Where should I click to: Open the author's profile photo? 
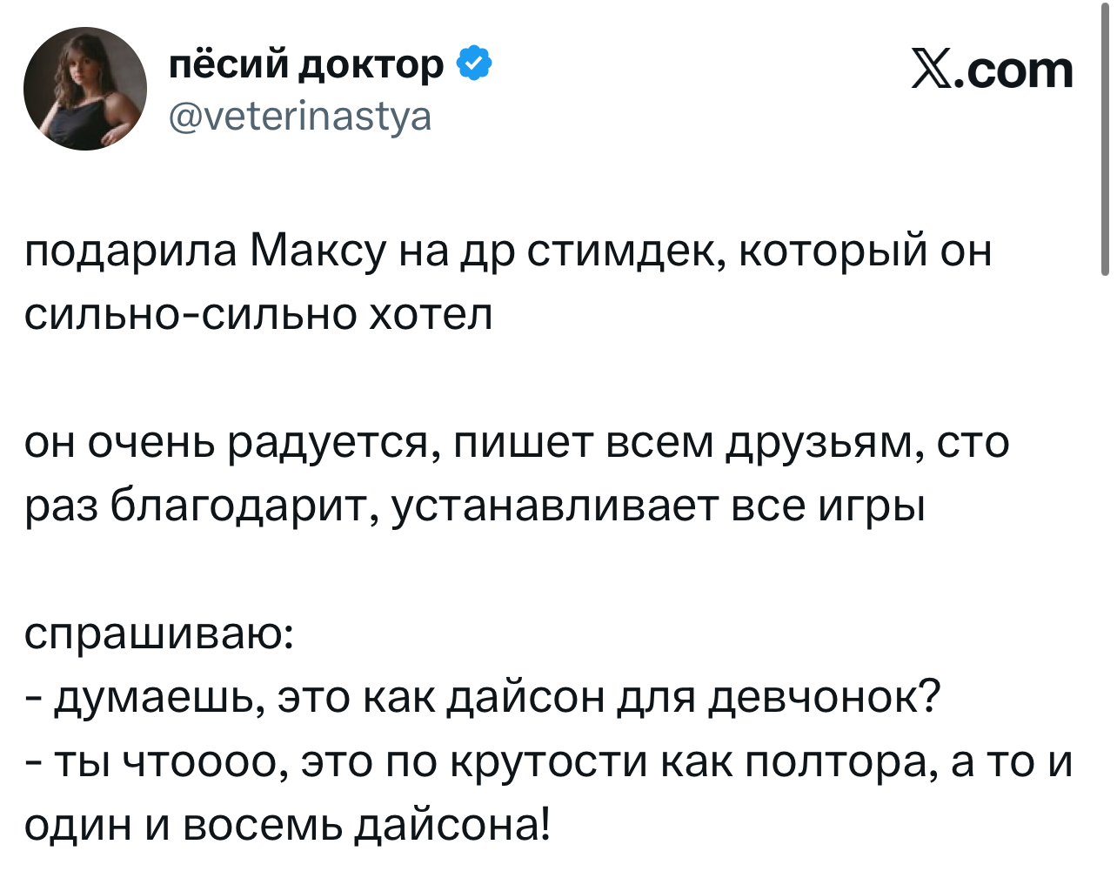(x=85, y=89)
